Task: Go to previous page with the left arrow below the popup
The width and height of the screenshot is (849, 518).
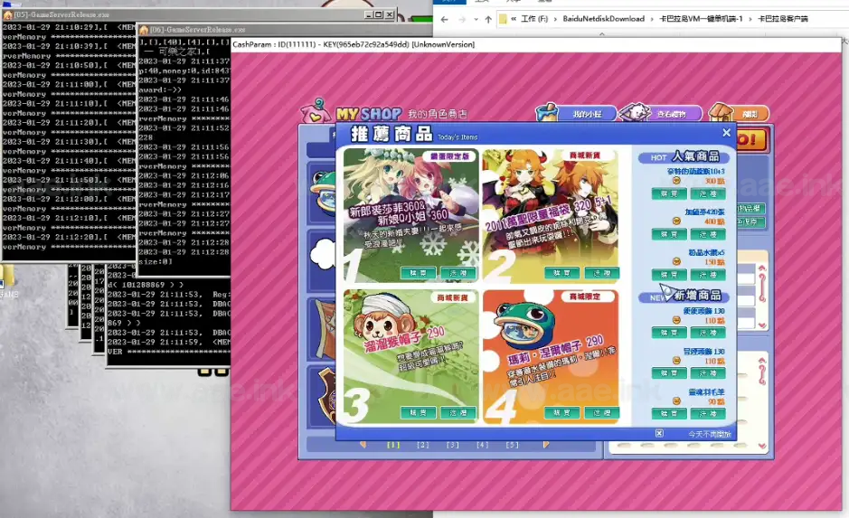Action: 363,445
